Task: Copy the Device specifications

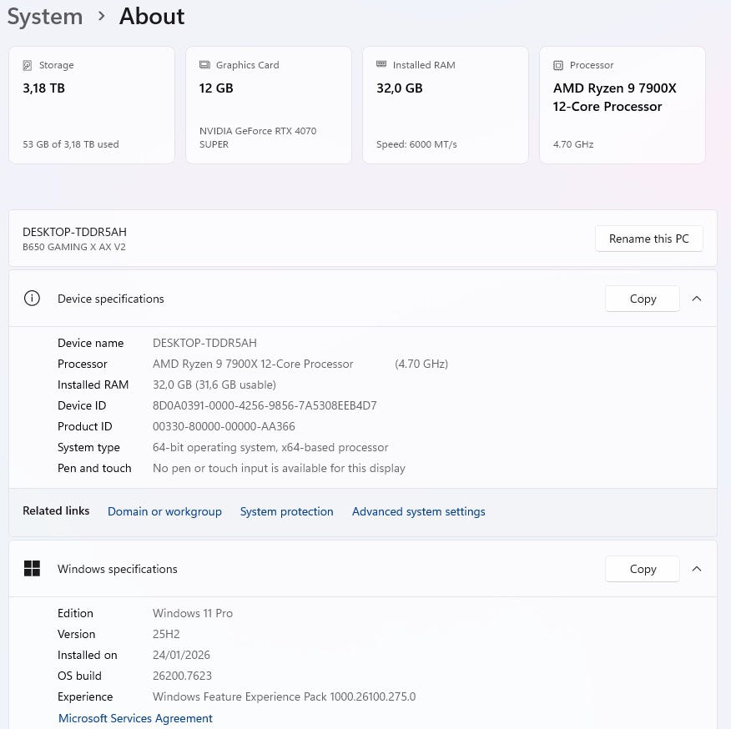Action: tap(643, 299)
